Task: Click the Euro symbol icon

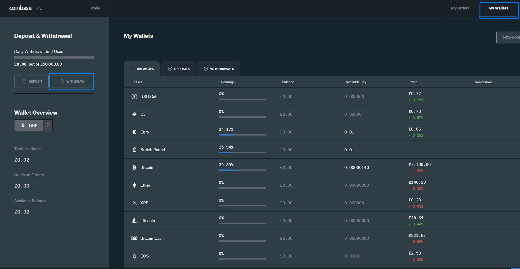Action: 134,132
